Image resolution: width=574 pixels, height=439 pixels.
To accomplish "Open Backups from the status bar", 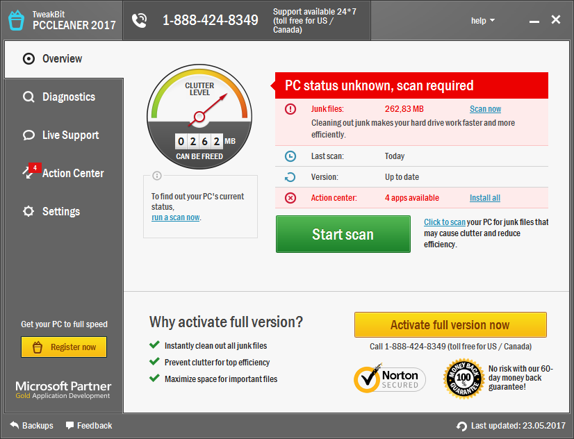I will 31,426.
